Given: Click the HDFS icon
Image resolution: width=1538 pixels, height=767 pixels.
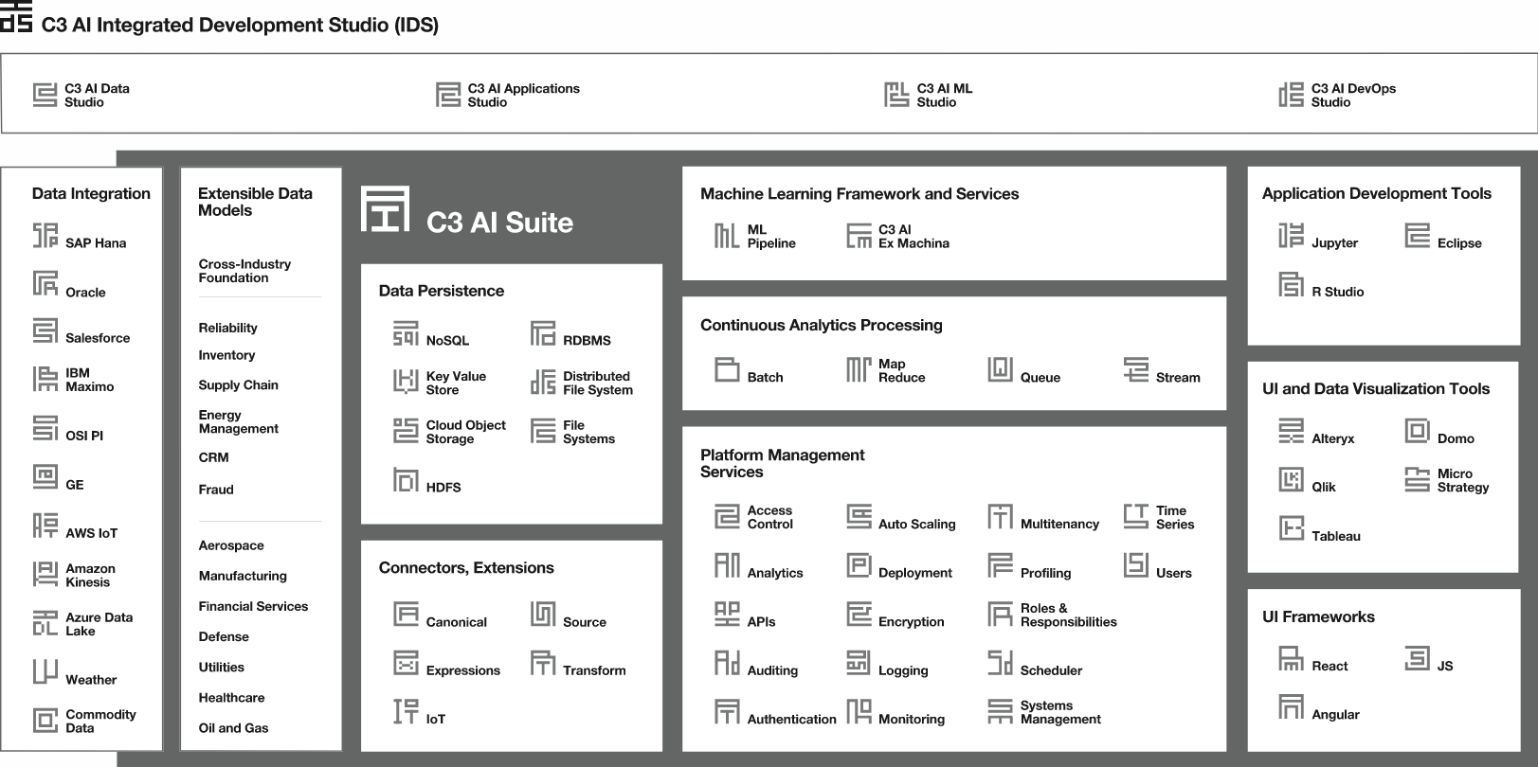Looking at the screenshot, I should (406, 480).
